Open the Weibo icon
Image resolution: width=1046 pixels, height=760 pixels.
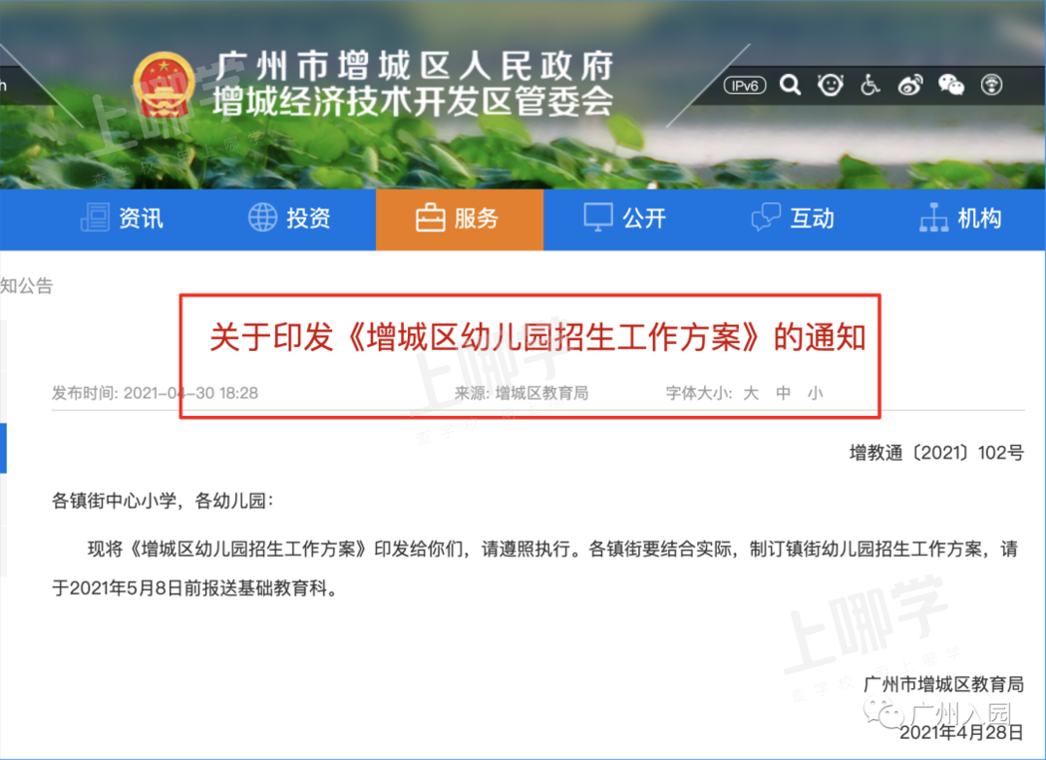pyautogui.click(x=910, y=85)
